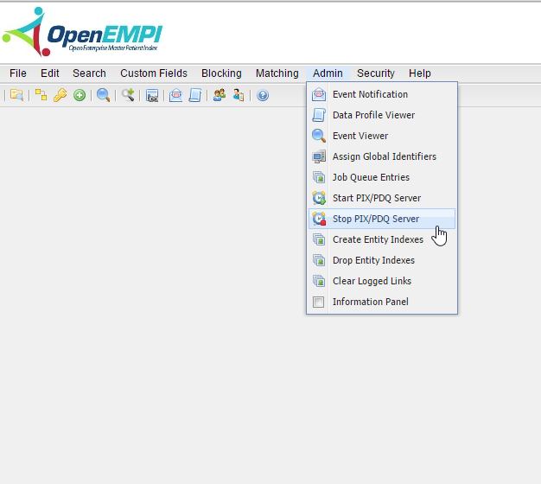Click icon beside Drop Entity Indexes

[319, 260]
